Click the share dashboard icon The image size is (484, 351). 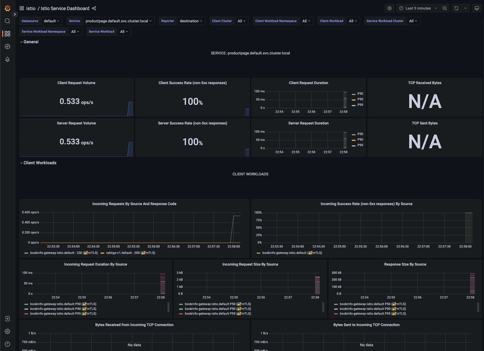[94, 8]
